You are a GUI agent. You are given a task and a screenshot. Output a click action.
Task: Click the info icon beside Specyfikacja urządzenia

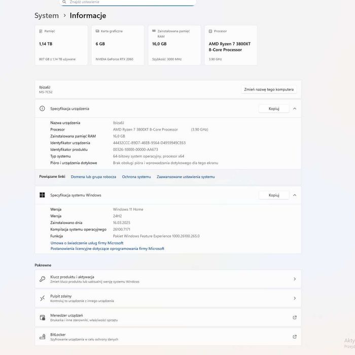tap(43, 109)
